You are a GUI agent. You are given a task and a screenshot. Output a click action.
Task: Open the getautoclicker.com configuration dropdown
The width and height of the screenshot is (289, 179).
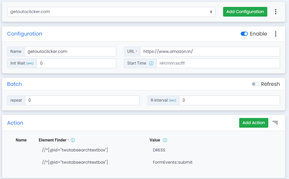(x=111, y=11)
